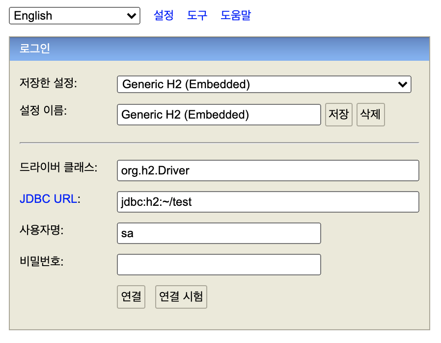Open the 설정 link
The width and height of the screenshot is (441, 343).
click(x=164, y=15)
